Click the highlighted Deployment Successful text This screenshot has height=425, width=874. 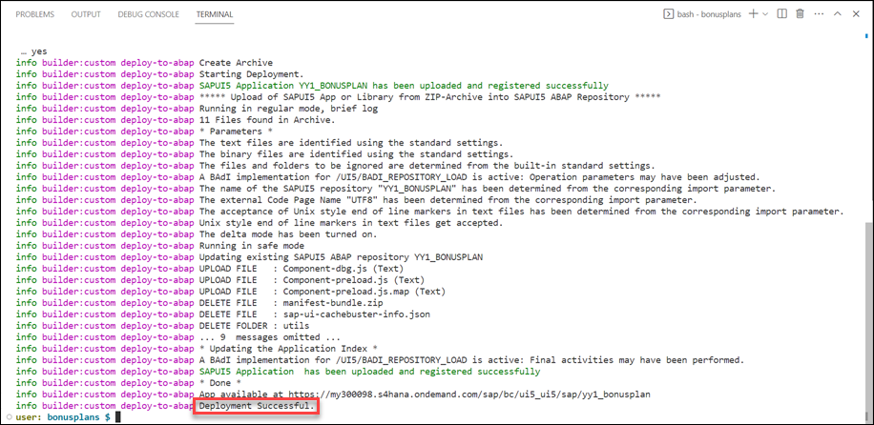[x=257, y=406]
